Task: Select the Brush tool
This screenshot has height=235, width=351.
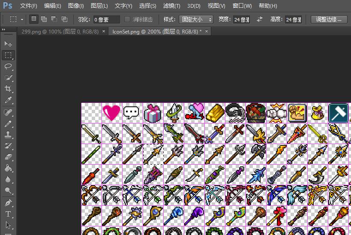Action: click(8, 124)
